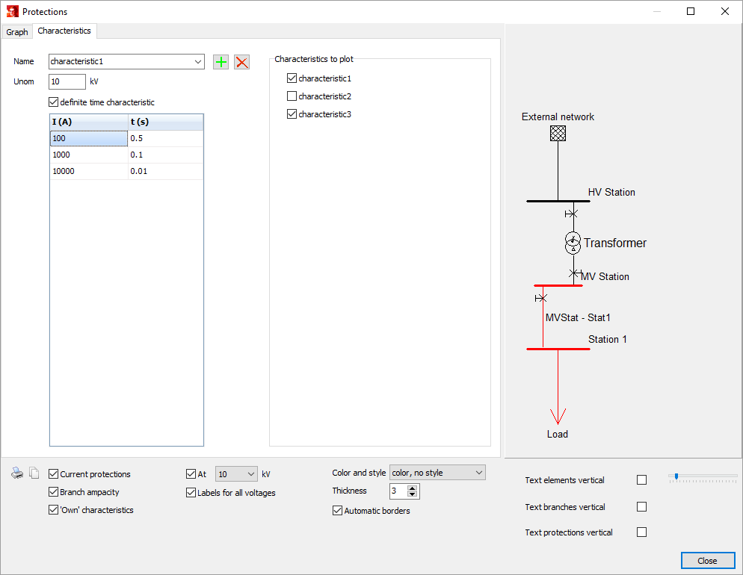Viewport: 743px width, 575px height.
Task: Click the copy to clipboard icon
Action: pyautogui.click(x=34, y=473)
